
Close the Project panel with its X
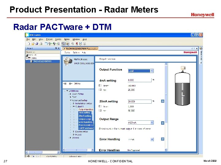click(59, 48)
